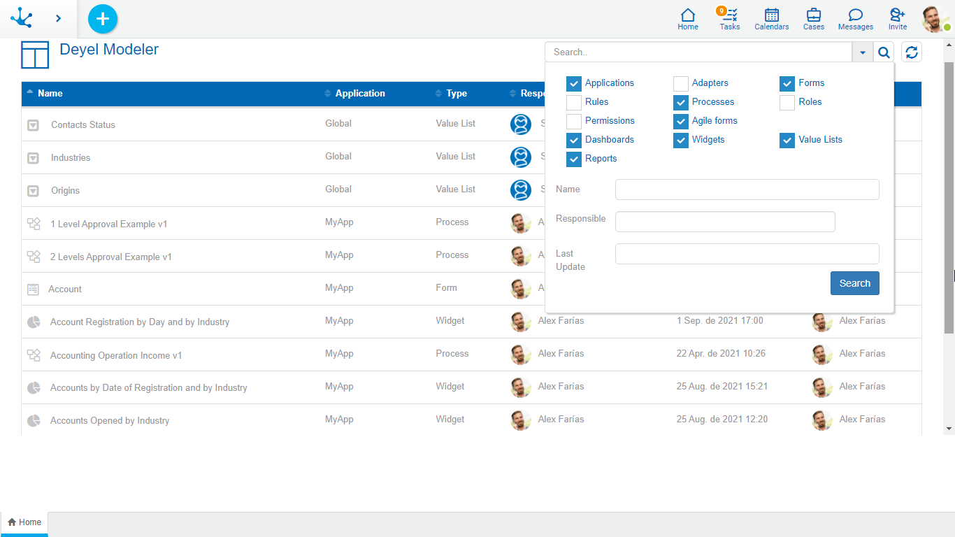
Task: Click date 25 Aug. de 2021 15:21
Action: (x=722, y=386)
